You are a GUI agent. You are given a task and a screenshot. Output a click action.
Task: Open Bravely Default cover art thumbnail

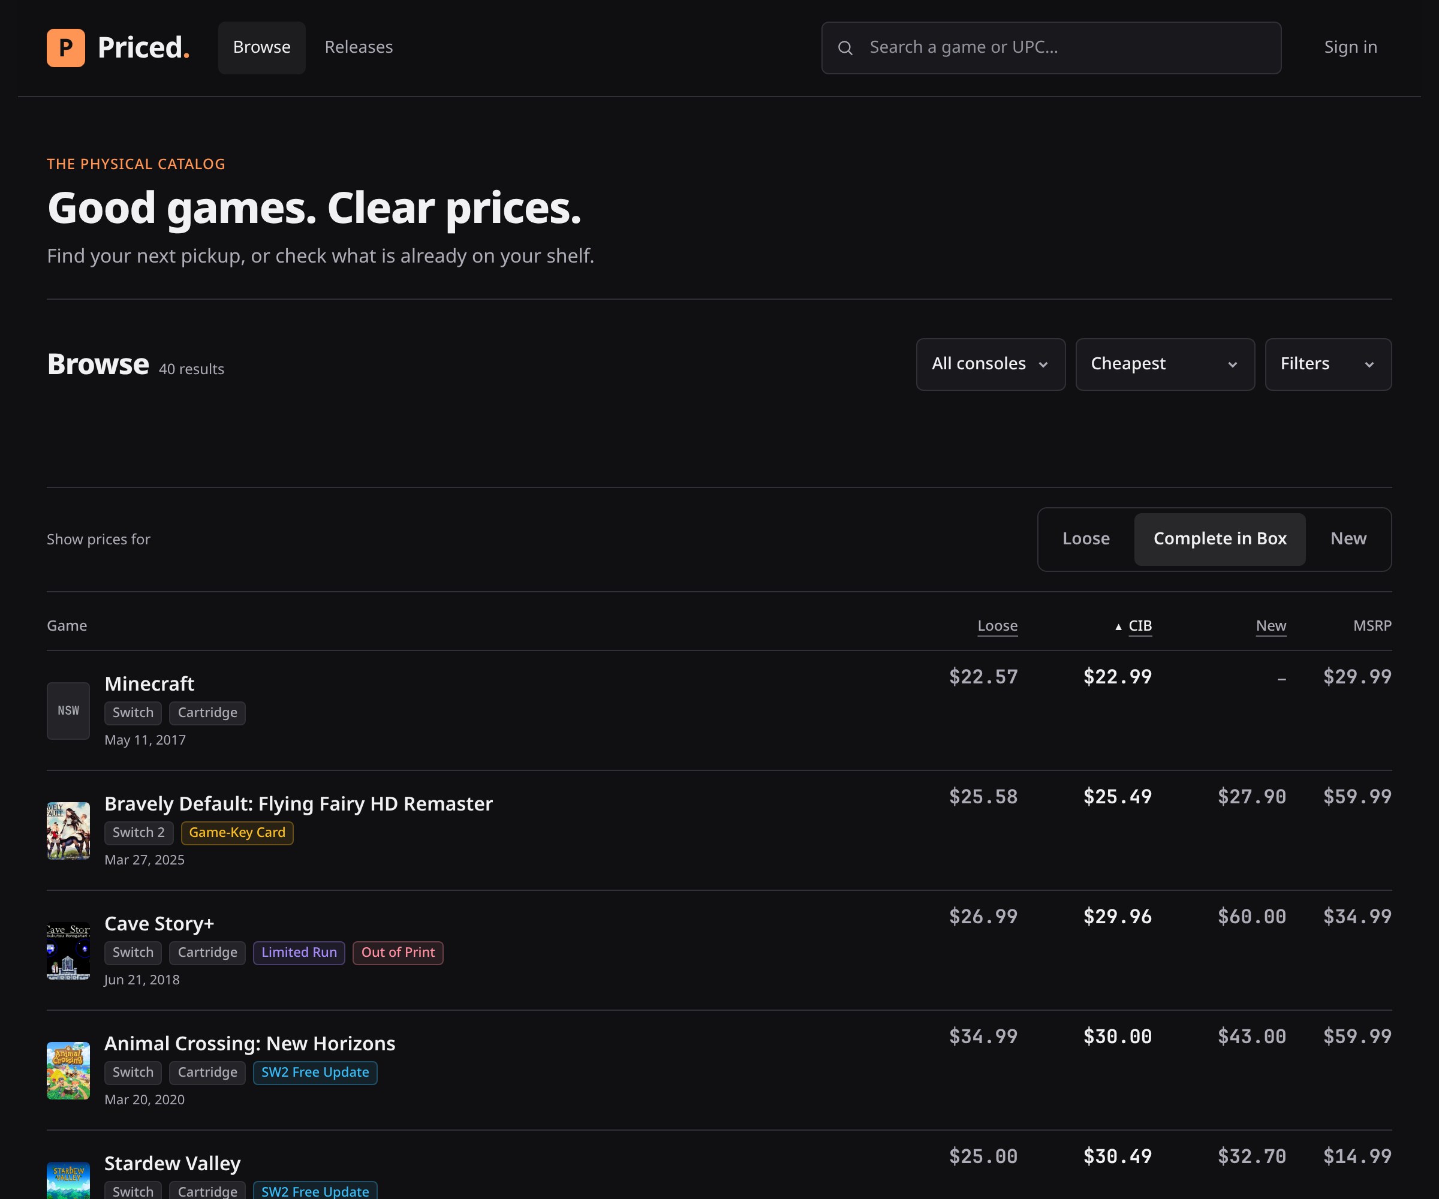coord(68,830)
